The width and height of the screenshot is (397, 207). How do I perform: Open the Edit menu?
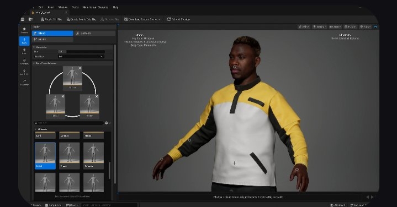[x=41, y=7]
